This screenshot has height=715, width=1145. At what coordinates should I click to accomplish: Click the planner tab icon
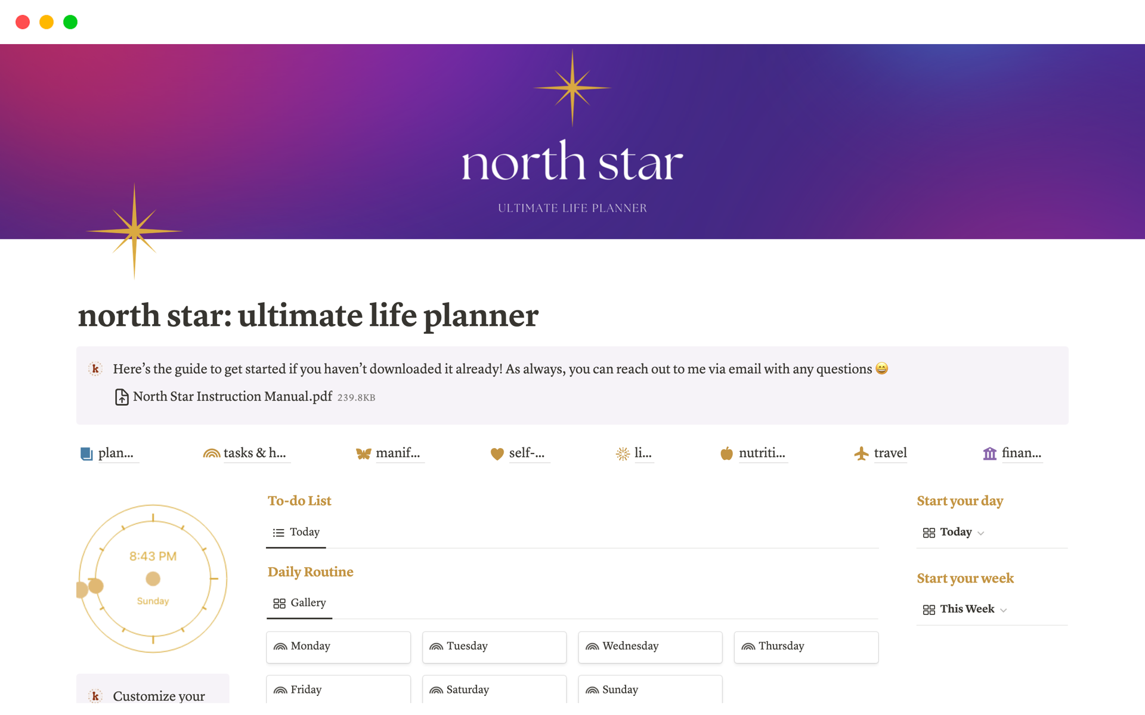85,452
